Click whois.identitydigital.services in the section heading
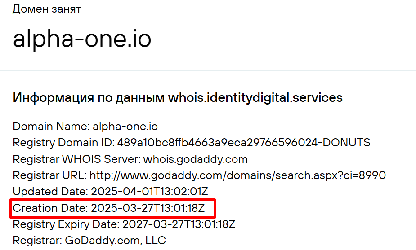The width and height of the screenshot is (416, 250). click(x=255, y=98)
